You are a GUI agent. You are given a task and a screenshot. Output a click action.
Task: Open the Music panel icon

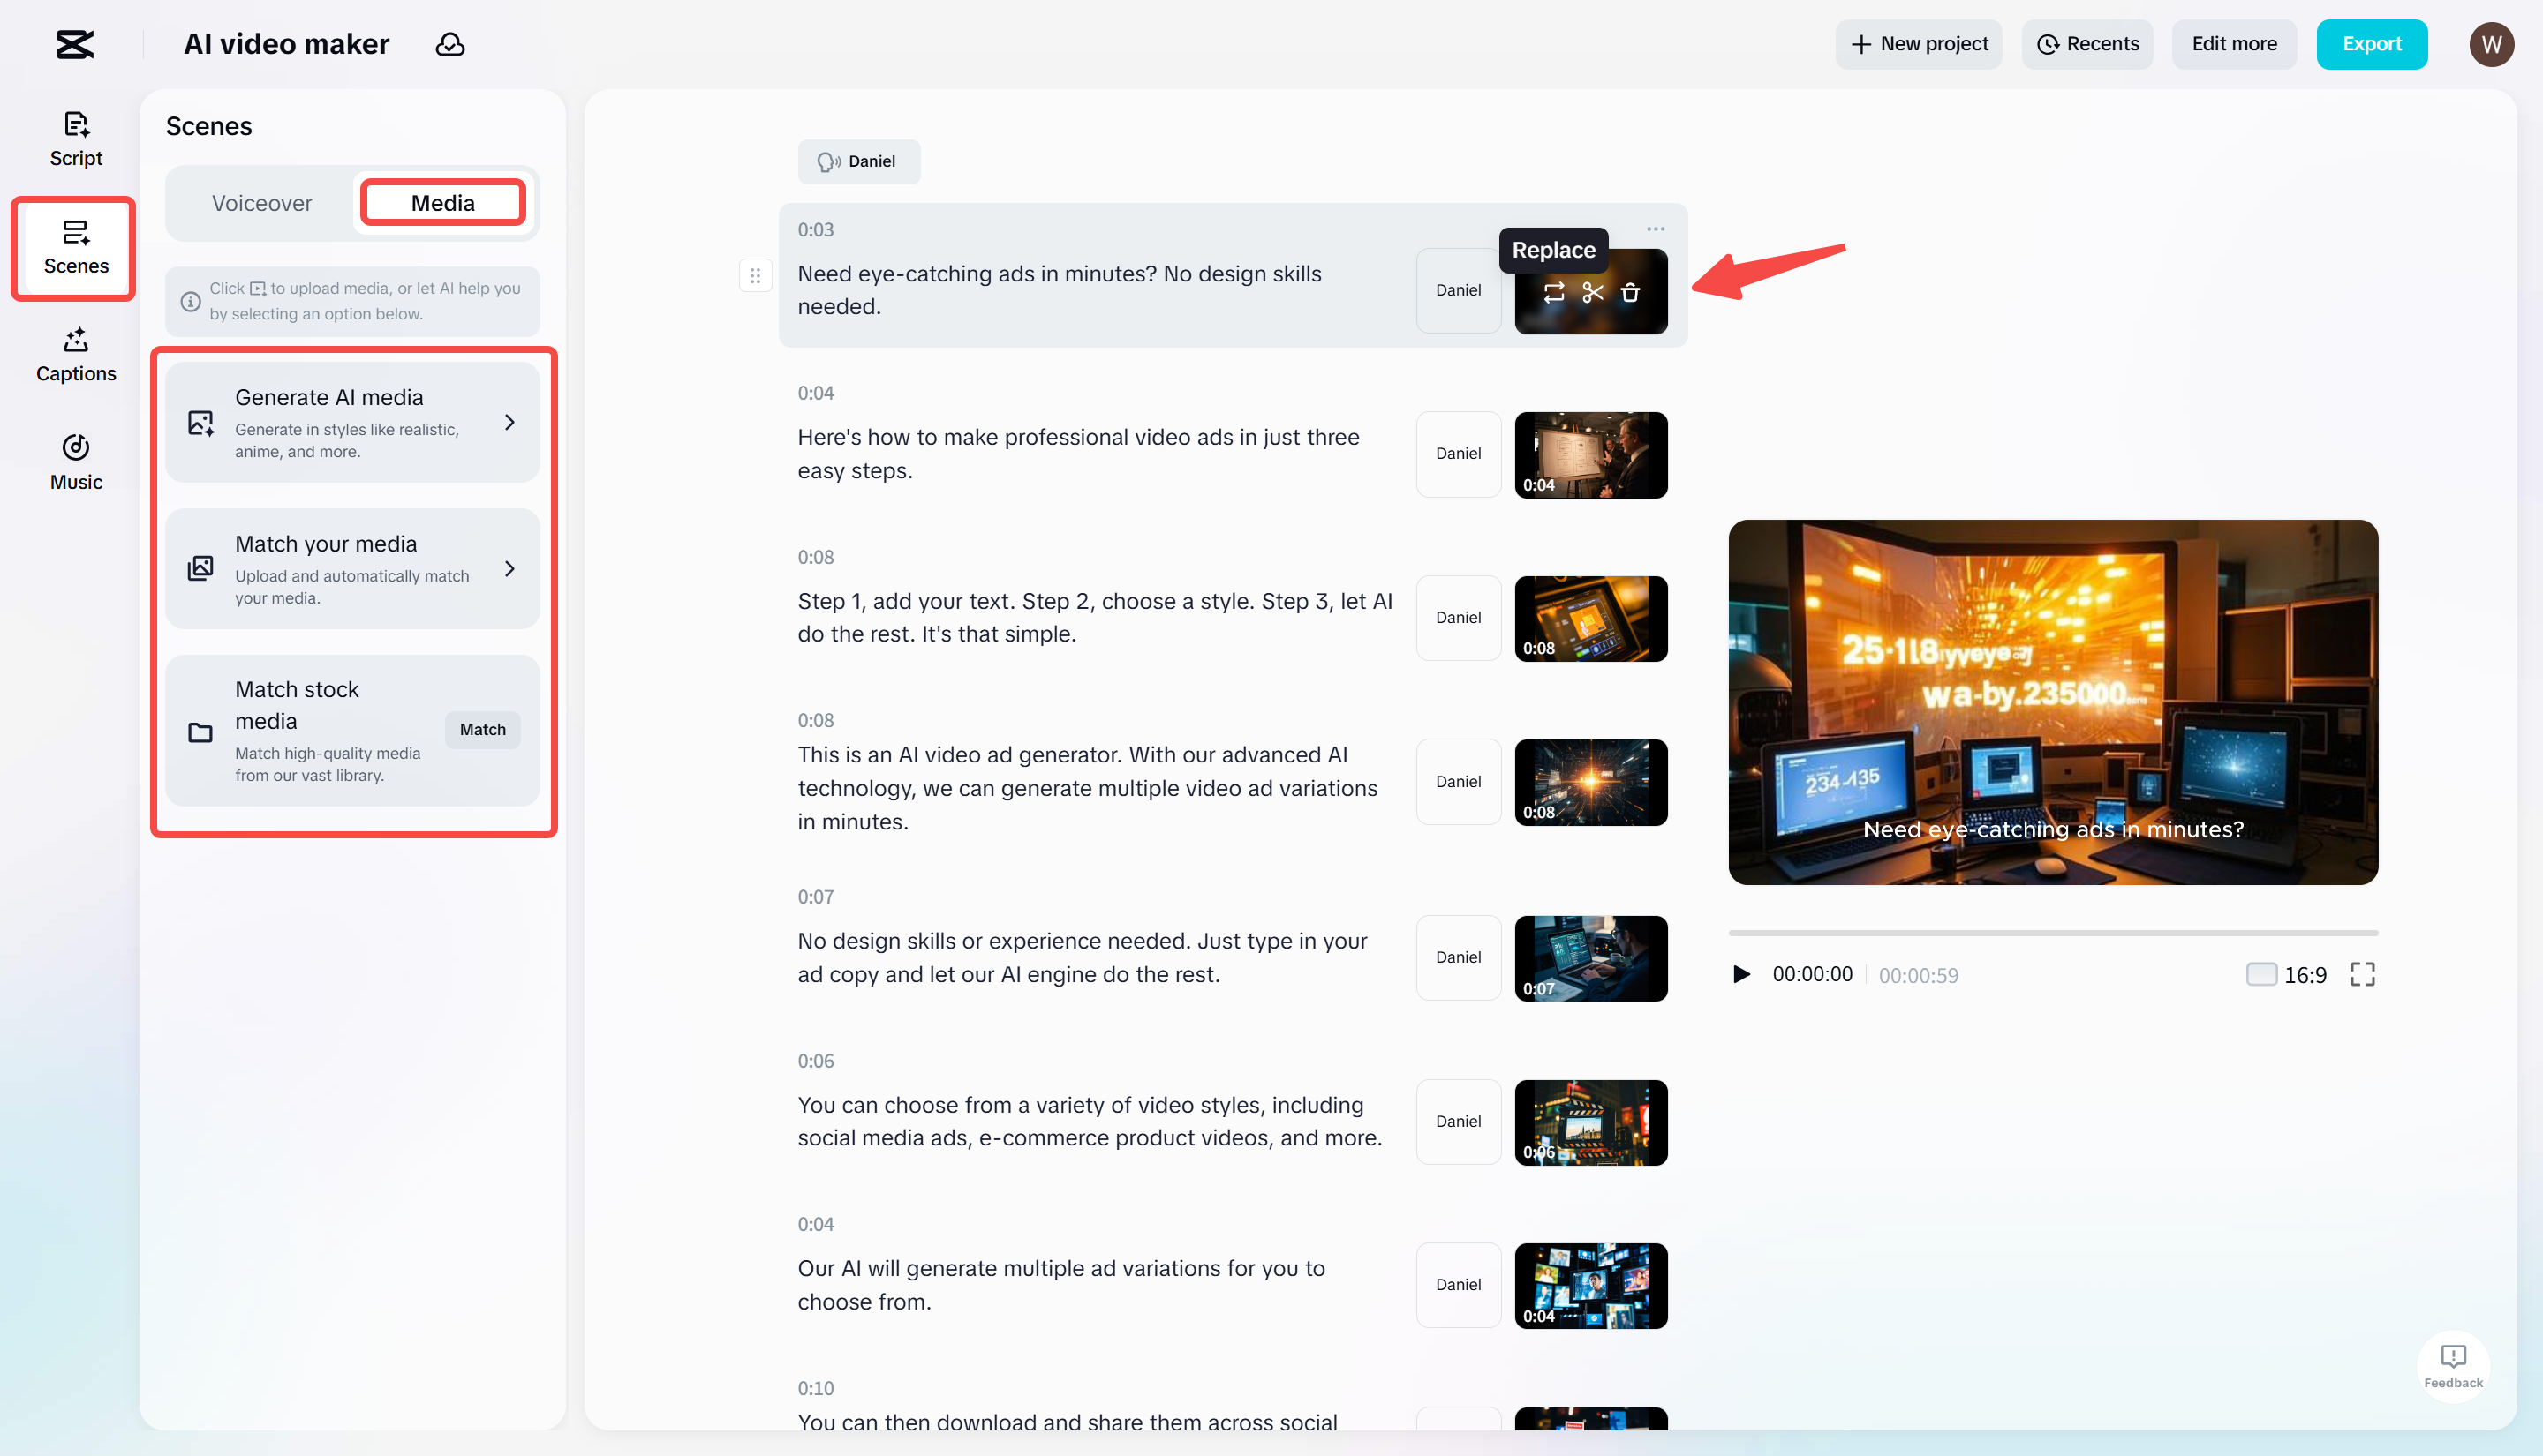click(75, 461)
